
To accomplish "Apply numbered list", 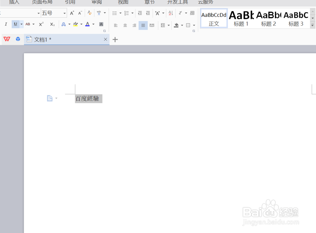I will point(127,13).
